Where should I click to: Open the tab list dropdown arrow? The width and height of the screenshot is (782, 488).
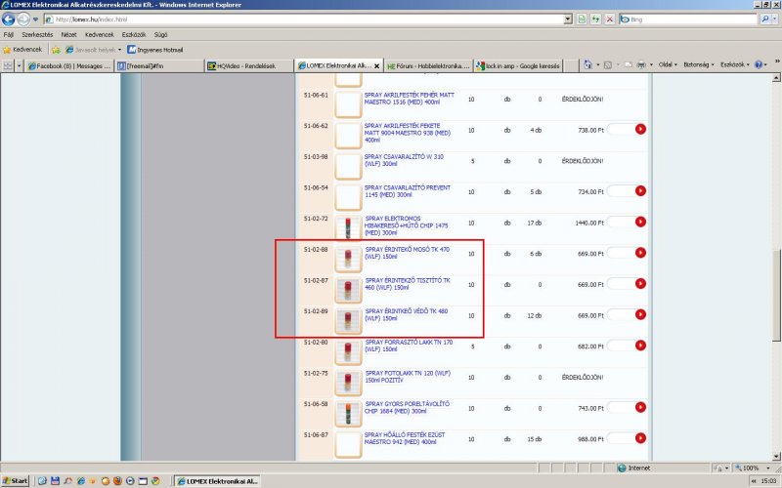(19, 65)
